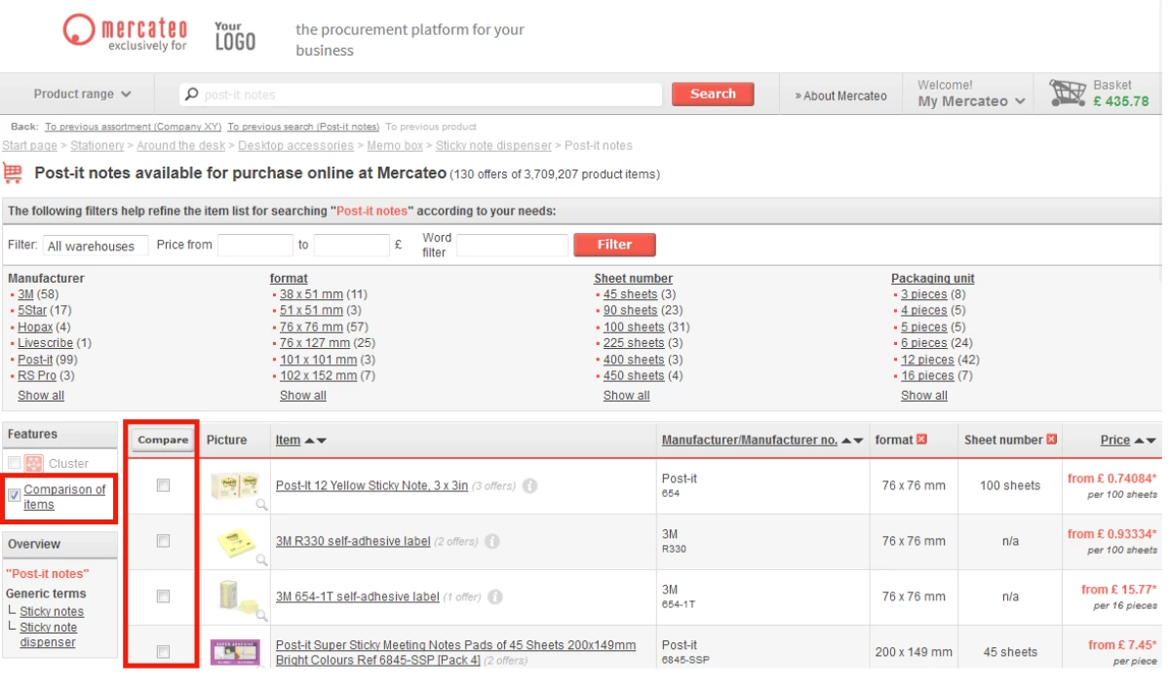1170x691 pixels.
Task: Click the Word filter input field
Action: (x=512, y=246)
